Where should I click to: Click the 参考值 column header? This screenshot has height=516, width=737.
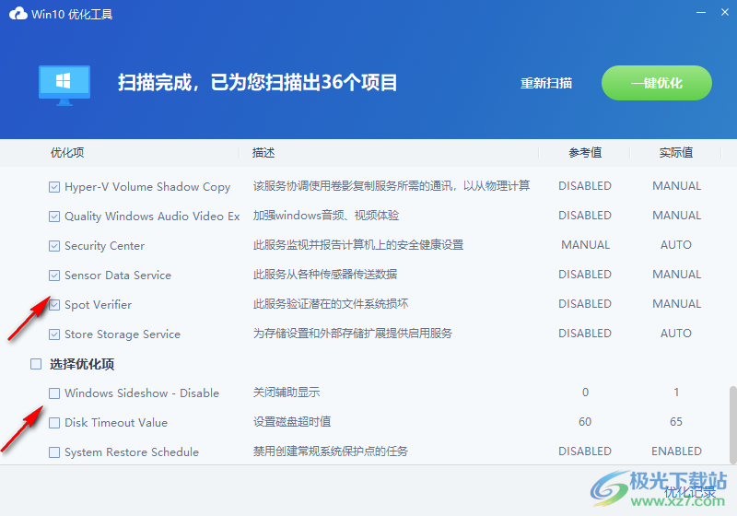(x=585, y=153)
